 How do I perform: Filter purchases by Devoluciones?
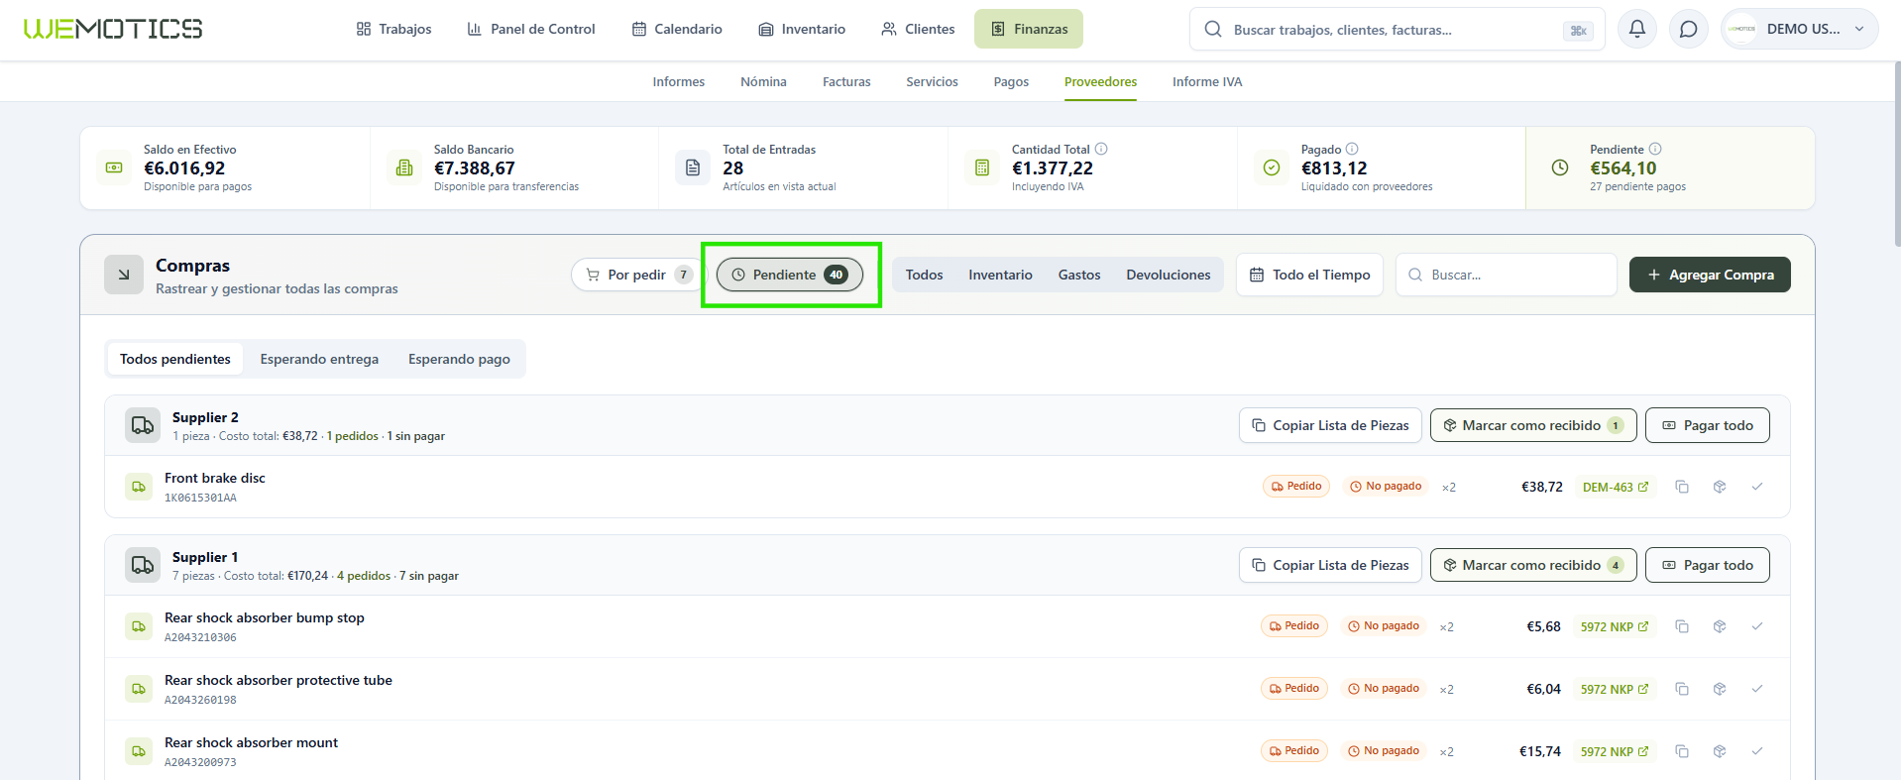tap(1169, 275)
